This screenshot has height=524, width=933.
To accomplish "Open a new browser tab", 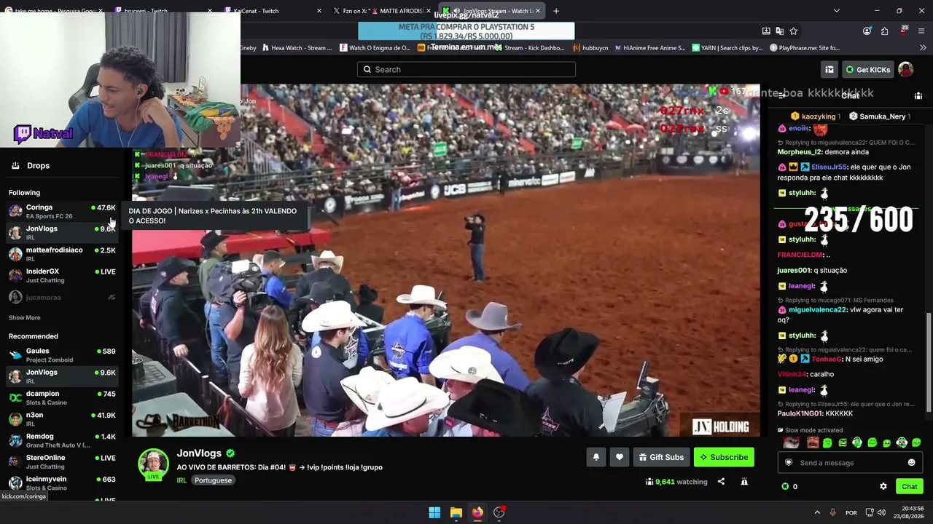I will (x=556, y=11).
